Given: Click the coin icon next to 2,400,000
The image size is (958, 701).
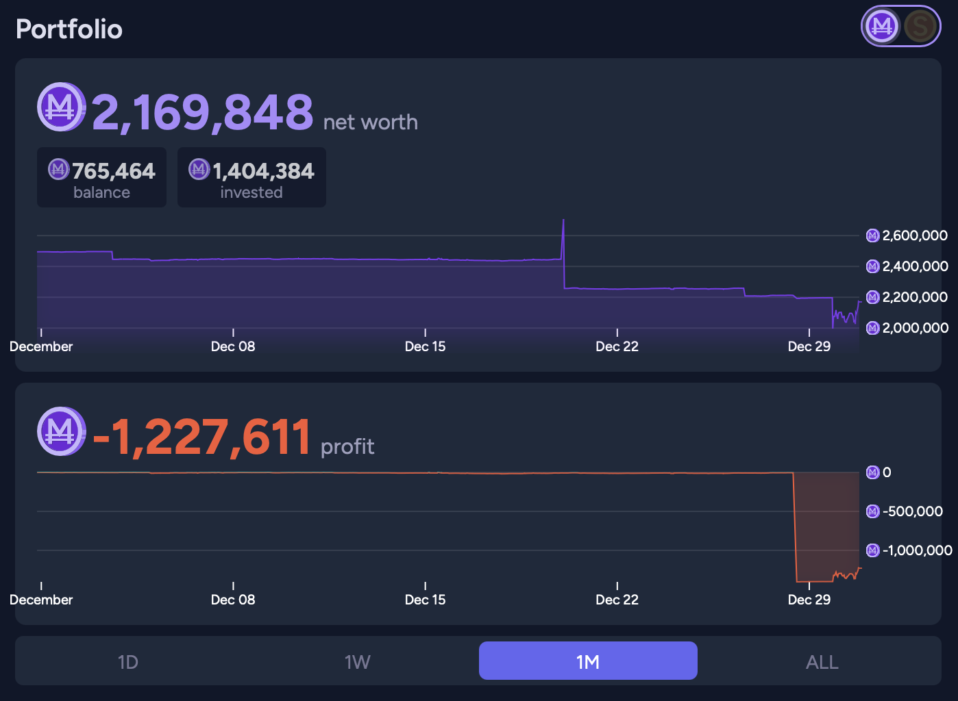Looking at the screenshot, I should [x=872, y=266].
